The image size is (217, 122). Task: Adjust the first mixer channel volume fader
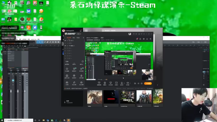click(x=11, y=91)
